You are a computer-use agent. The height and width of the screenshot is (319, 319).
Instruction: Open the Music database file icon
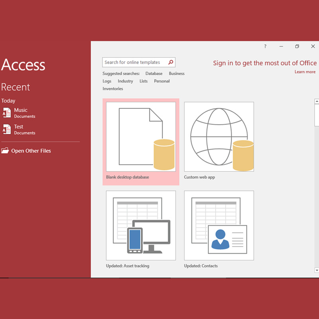[7, 113]
